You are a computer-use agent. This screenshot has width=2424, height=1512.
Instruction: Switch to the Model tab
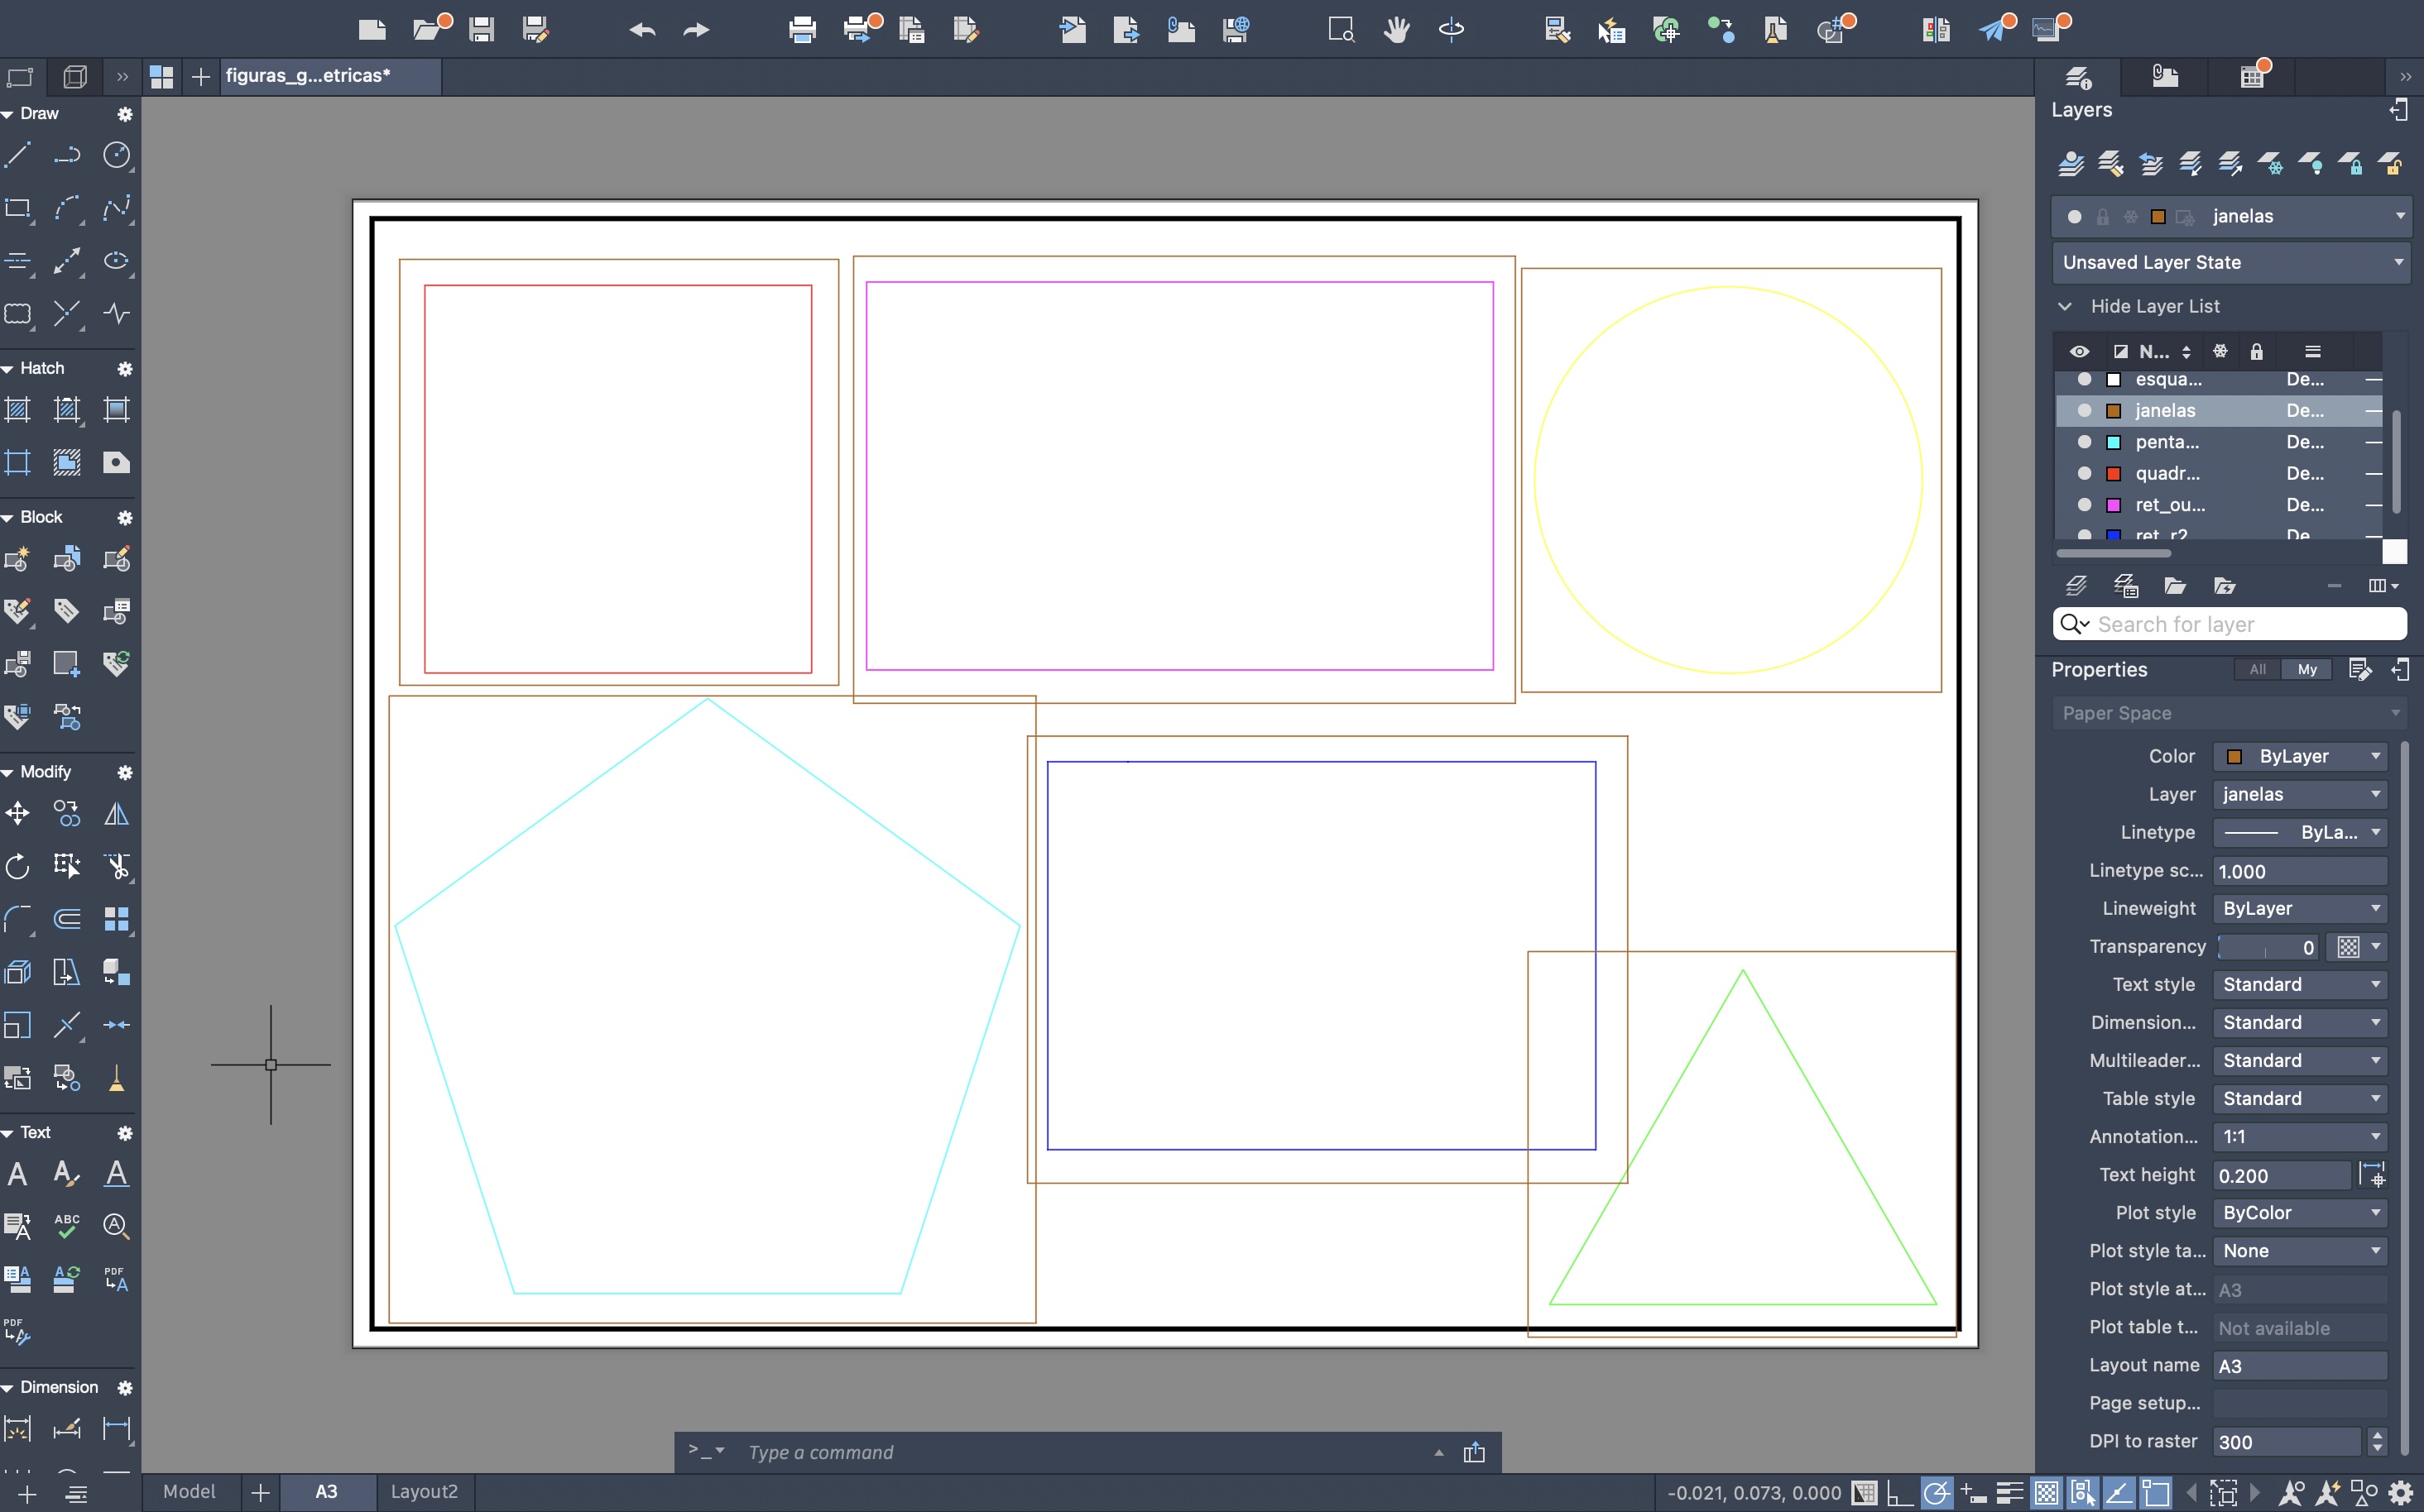click(x=189, y=1492)
